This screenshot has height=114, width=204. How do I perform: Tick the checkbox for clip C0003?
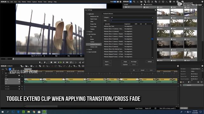(x=171, y=7)
